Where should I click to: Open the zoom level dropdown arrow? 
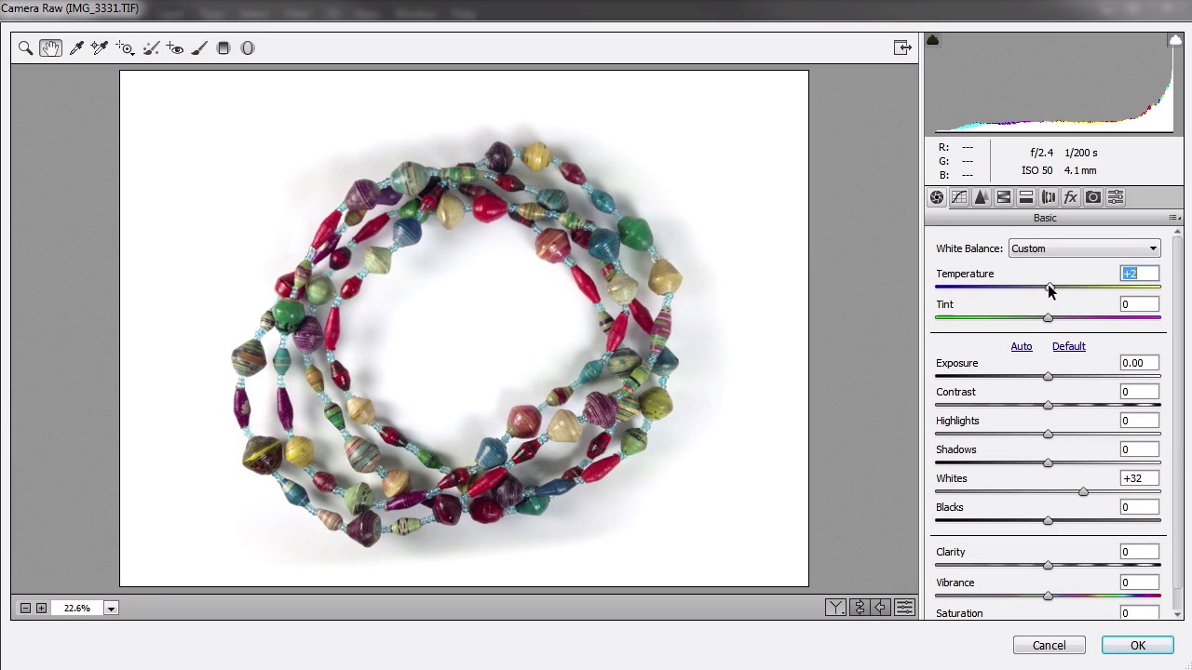tap(110, 609)
